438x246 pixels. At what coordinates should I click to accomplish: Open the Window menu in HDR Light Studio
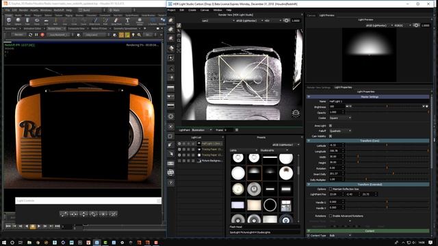218,10
